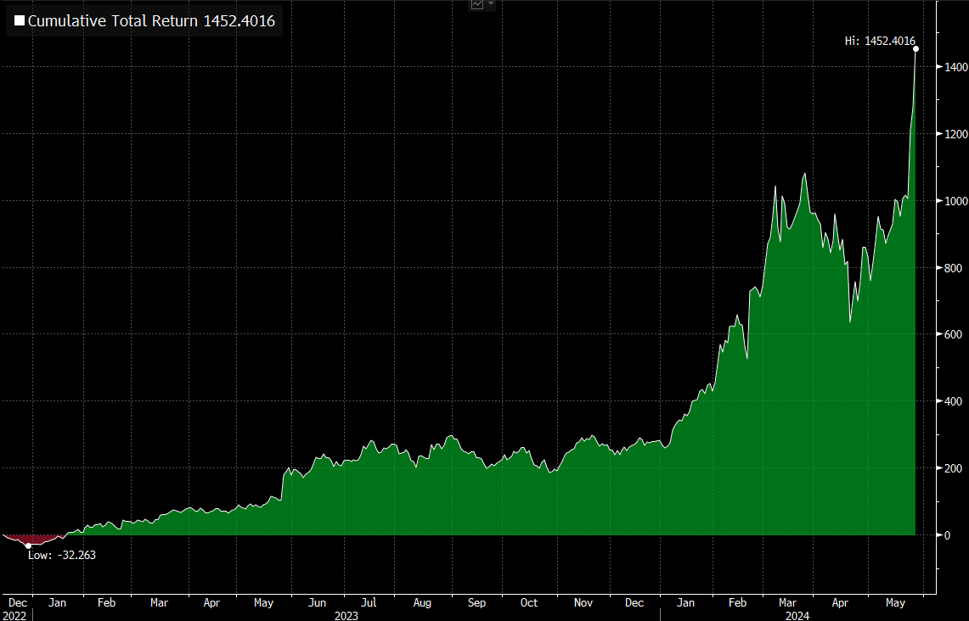Click the 0 y-axis value
This screenshot has height=621, width=969.
948,535
